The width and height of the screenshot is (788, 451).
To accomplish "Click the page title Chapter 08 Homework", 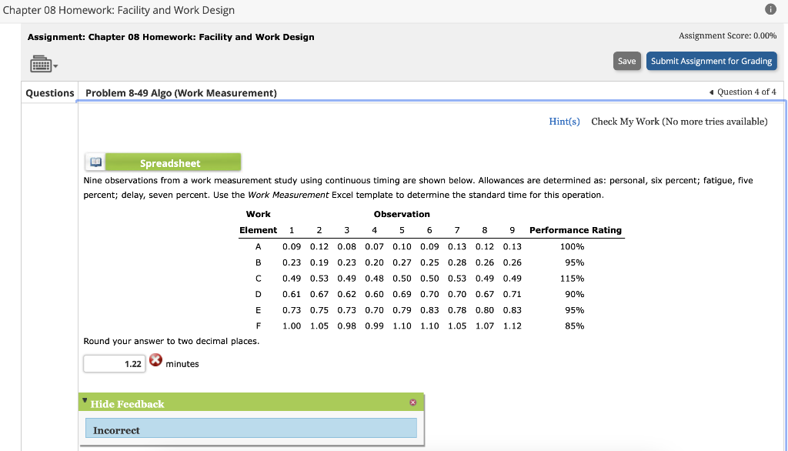I will pyautogui.click(x=119, y=10).
